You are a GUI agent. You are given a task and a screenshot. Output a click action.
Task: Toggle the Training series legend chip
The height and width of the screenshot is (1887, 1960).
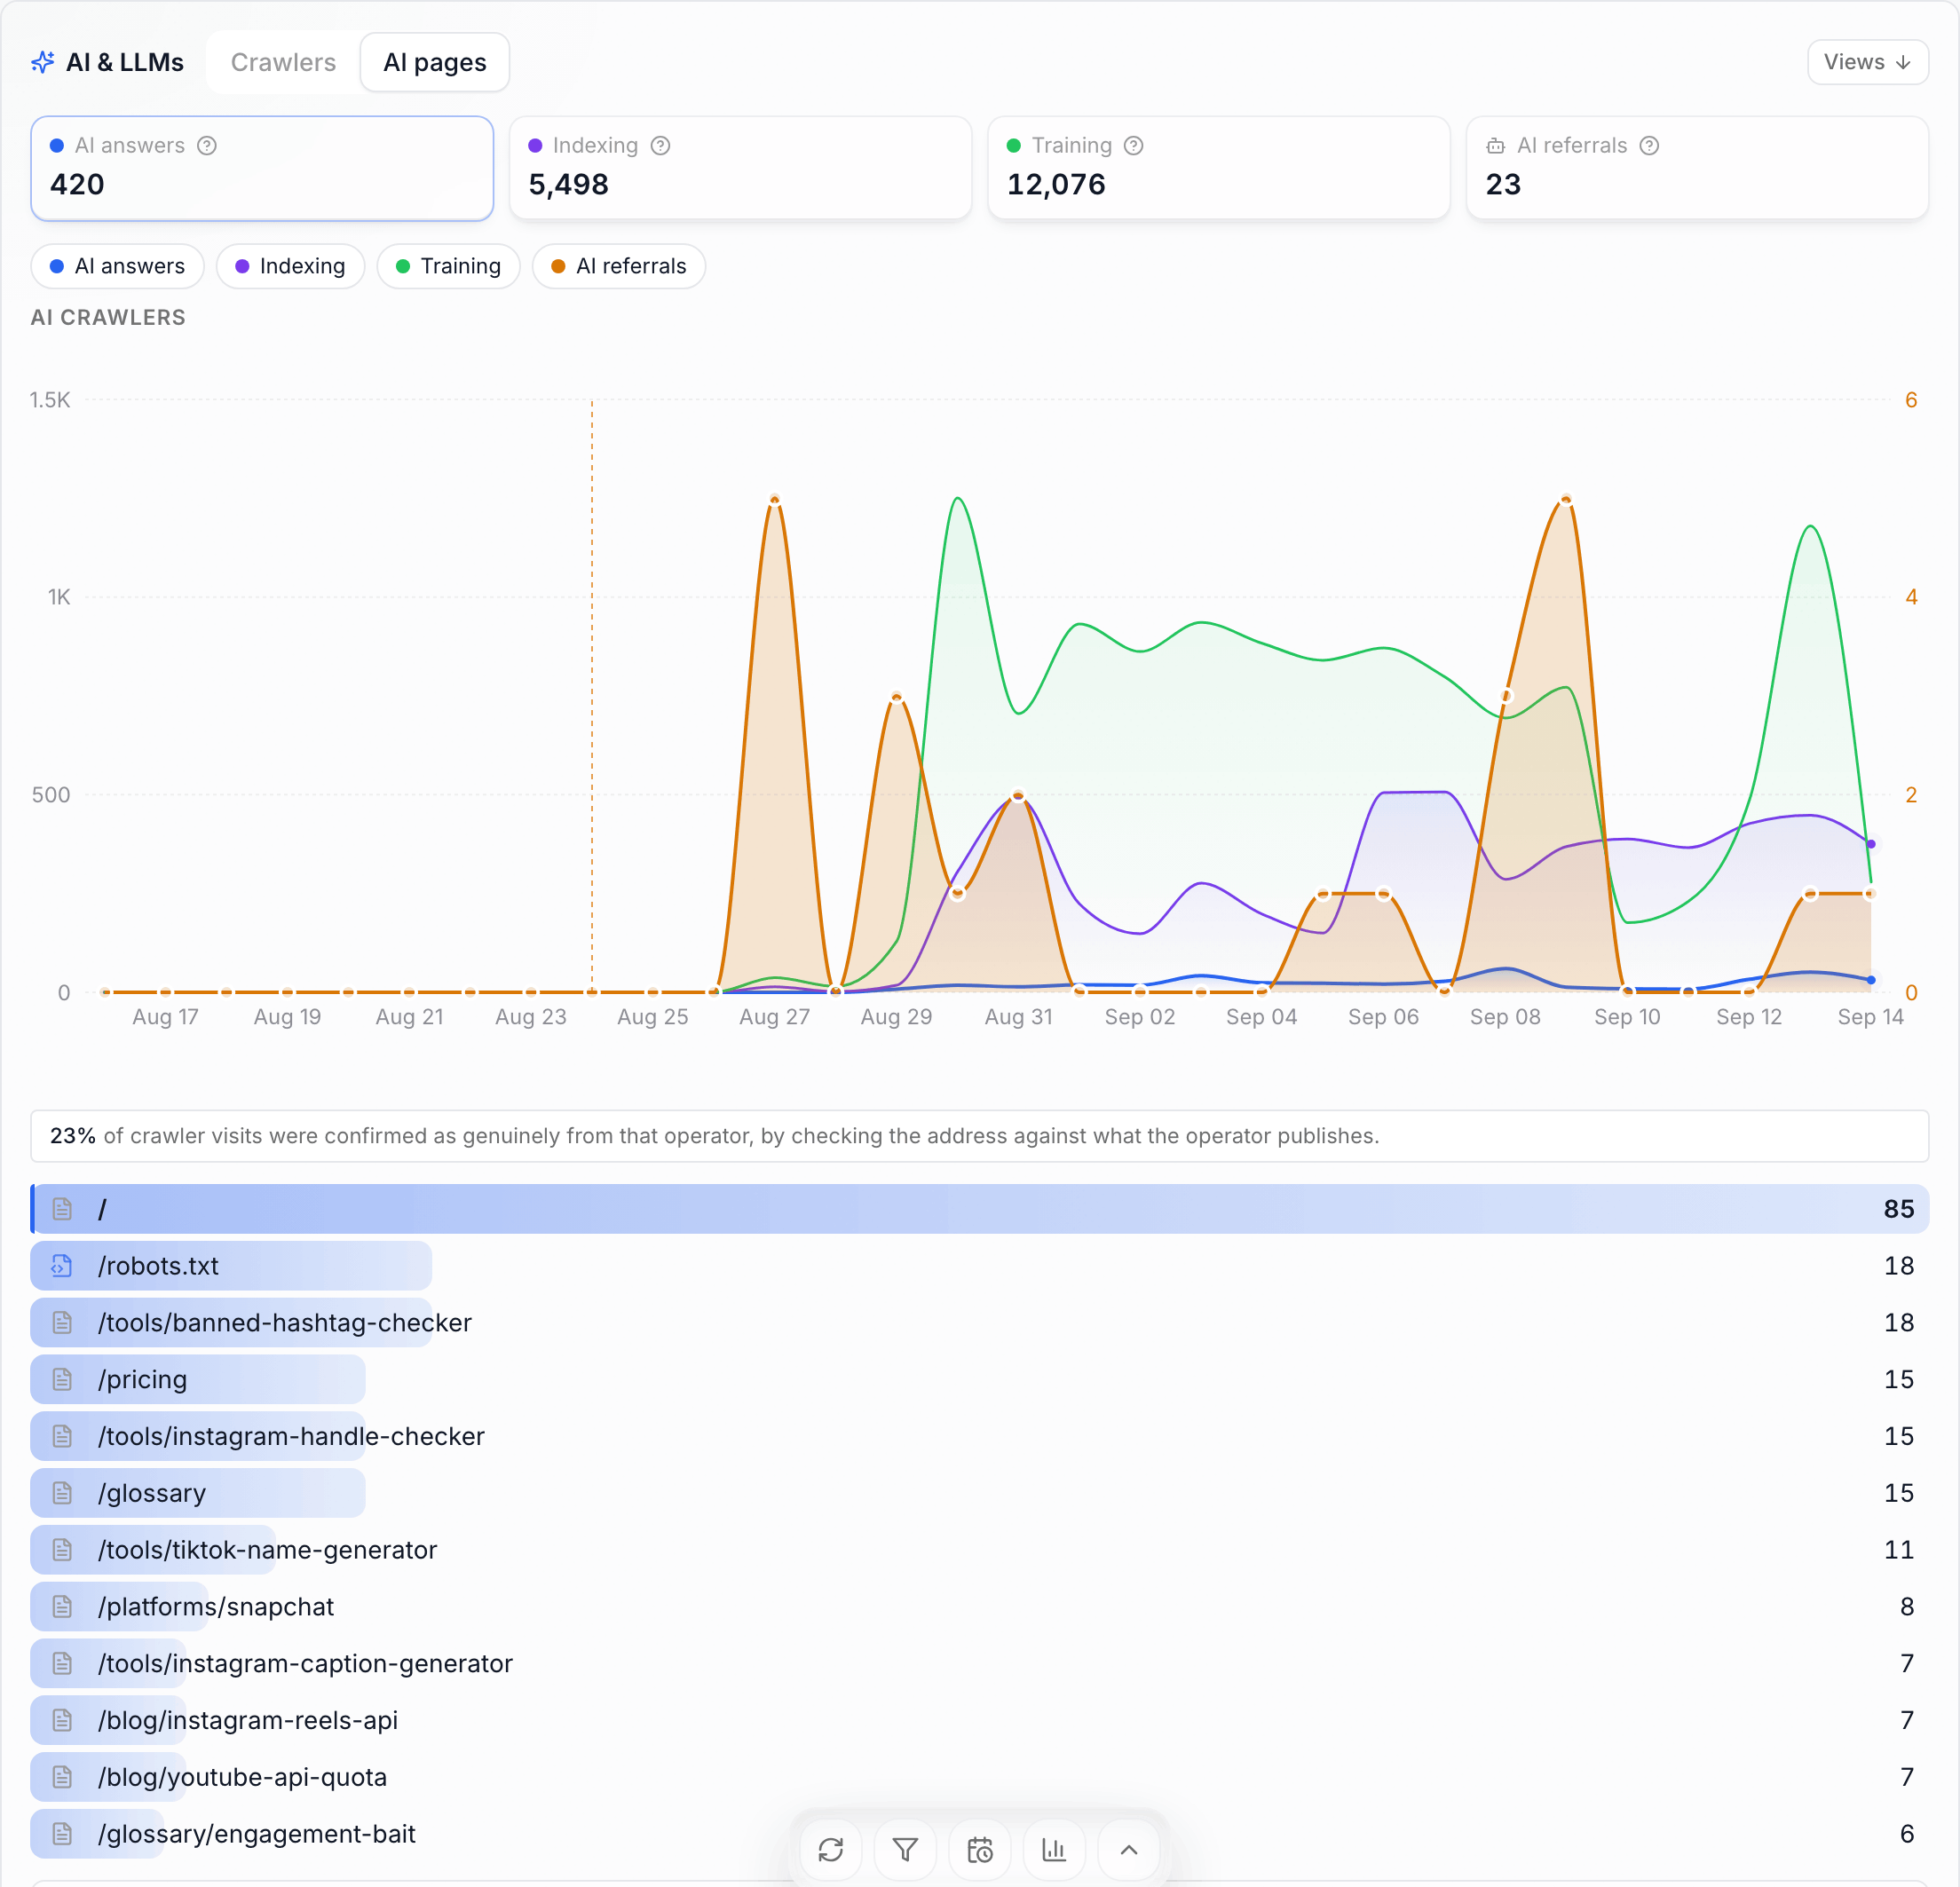point(448,266)
